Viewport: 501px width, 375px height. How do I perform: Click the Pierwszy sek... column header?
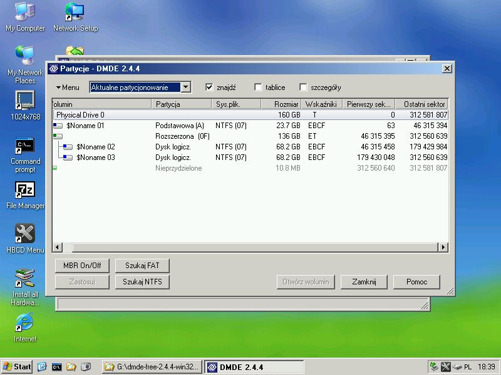pyautogui.click(x=369, y=104)
